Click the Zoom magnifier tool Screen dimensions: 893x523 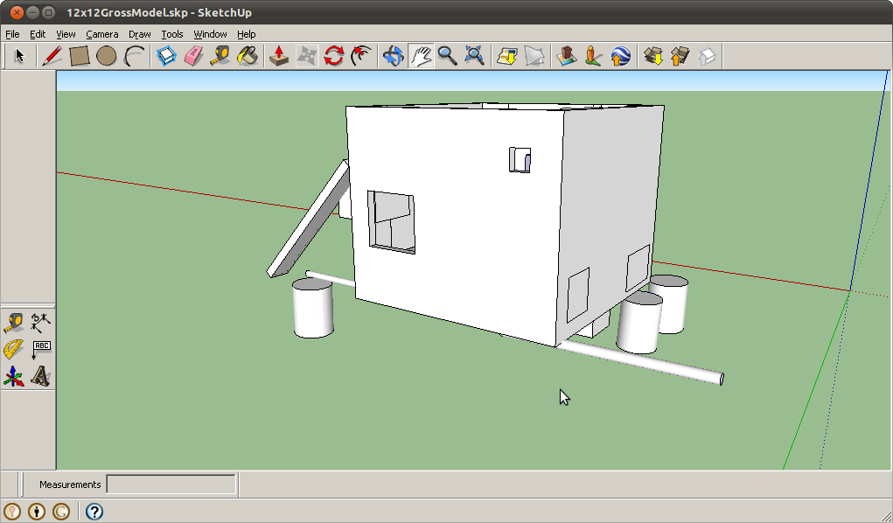(447, 57)
